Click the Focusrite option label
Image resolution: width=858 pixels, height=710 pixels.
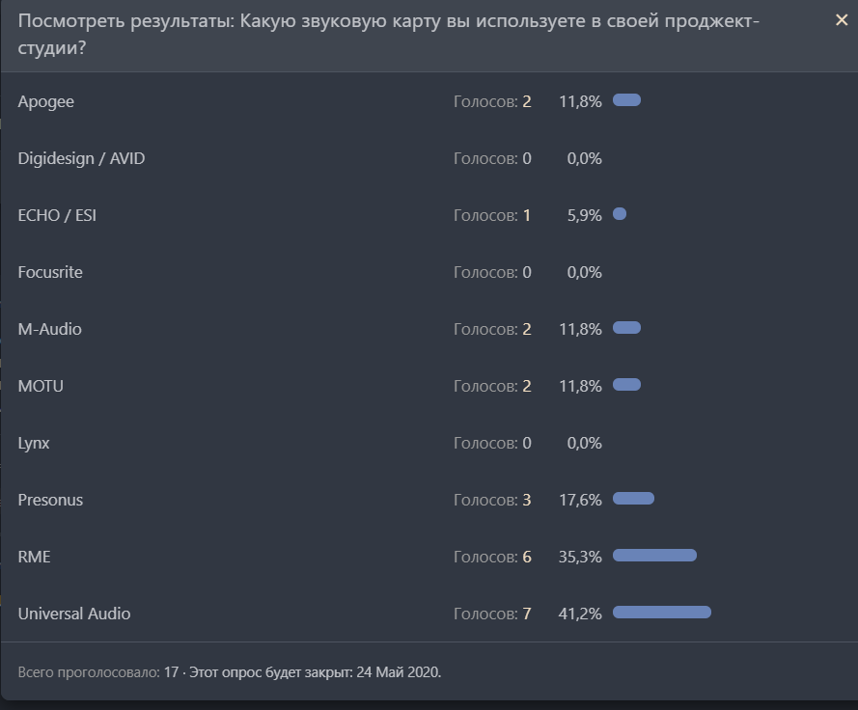(x=50, y=272)
